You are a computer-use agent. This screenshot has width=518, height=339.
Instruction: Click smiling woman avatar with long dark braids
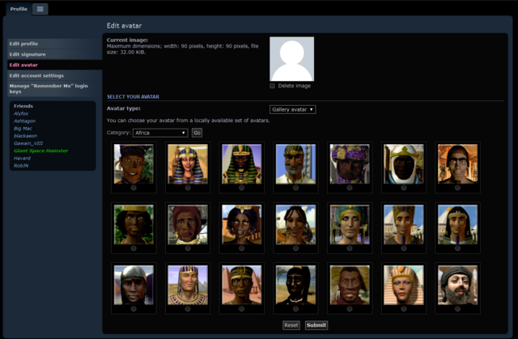295,224
